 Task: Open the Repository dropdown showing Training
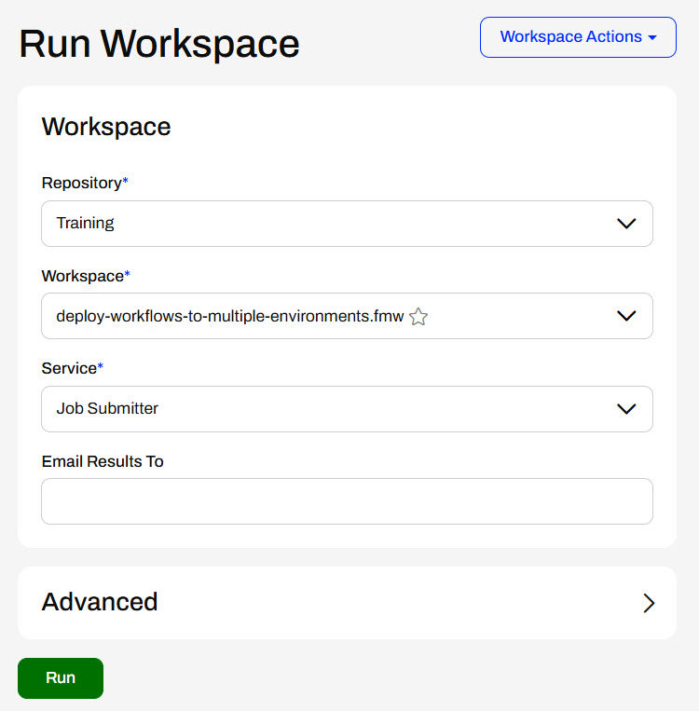click(x=347, y=224)
